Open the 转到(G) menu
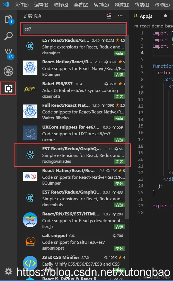This screenshot has width=173, height=281. pyautogui.click(x=101, y=5)
